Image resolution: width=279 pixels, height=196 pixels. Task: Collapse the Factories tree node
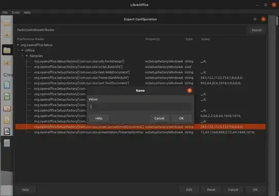(27, 56)
